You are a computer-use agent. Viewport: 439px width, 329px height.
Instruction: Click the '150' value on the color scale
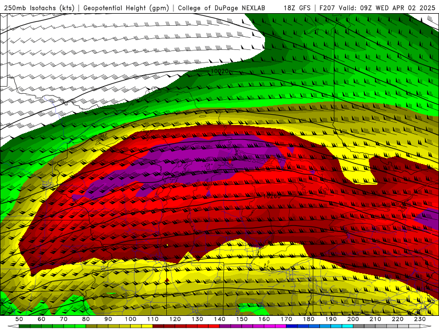242,319
